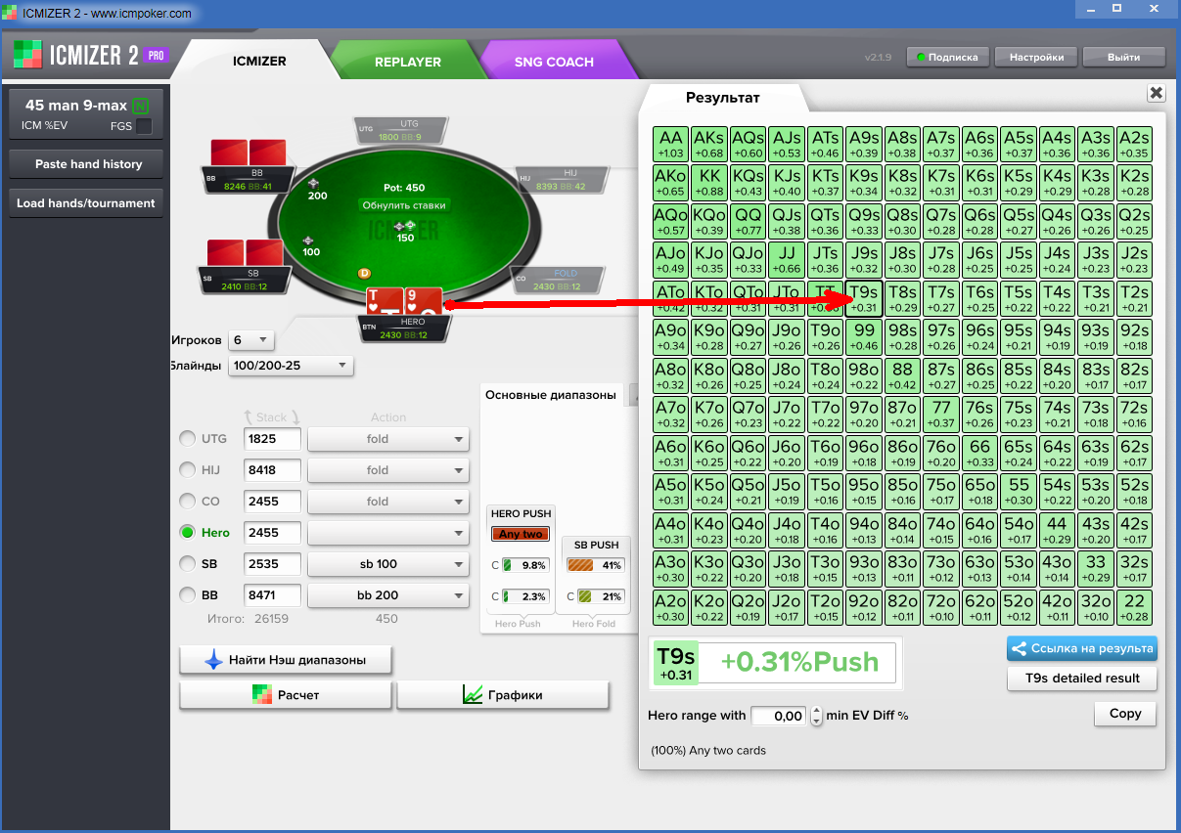
Task: Open the sb 100 action dropdown
Action: tap(388, 564)
